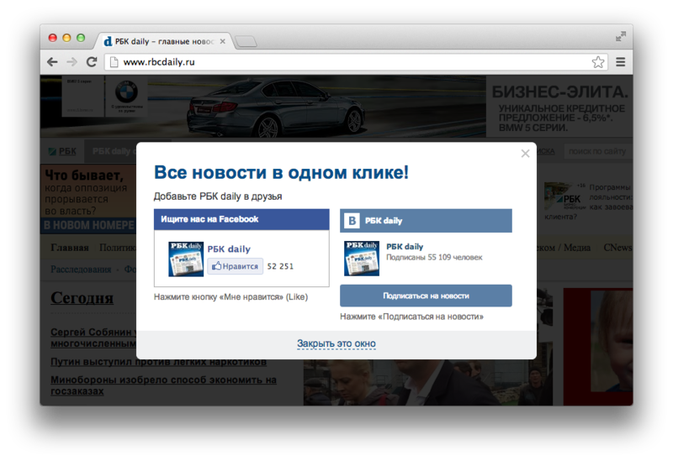The height and width of the screenshot is (461, 673).
Task: Click РБК daily Facebook newspaper thumbnail
Action: 186,259
